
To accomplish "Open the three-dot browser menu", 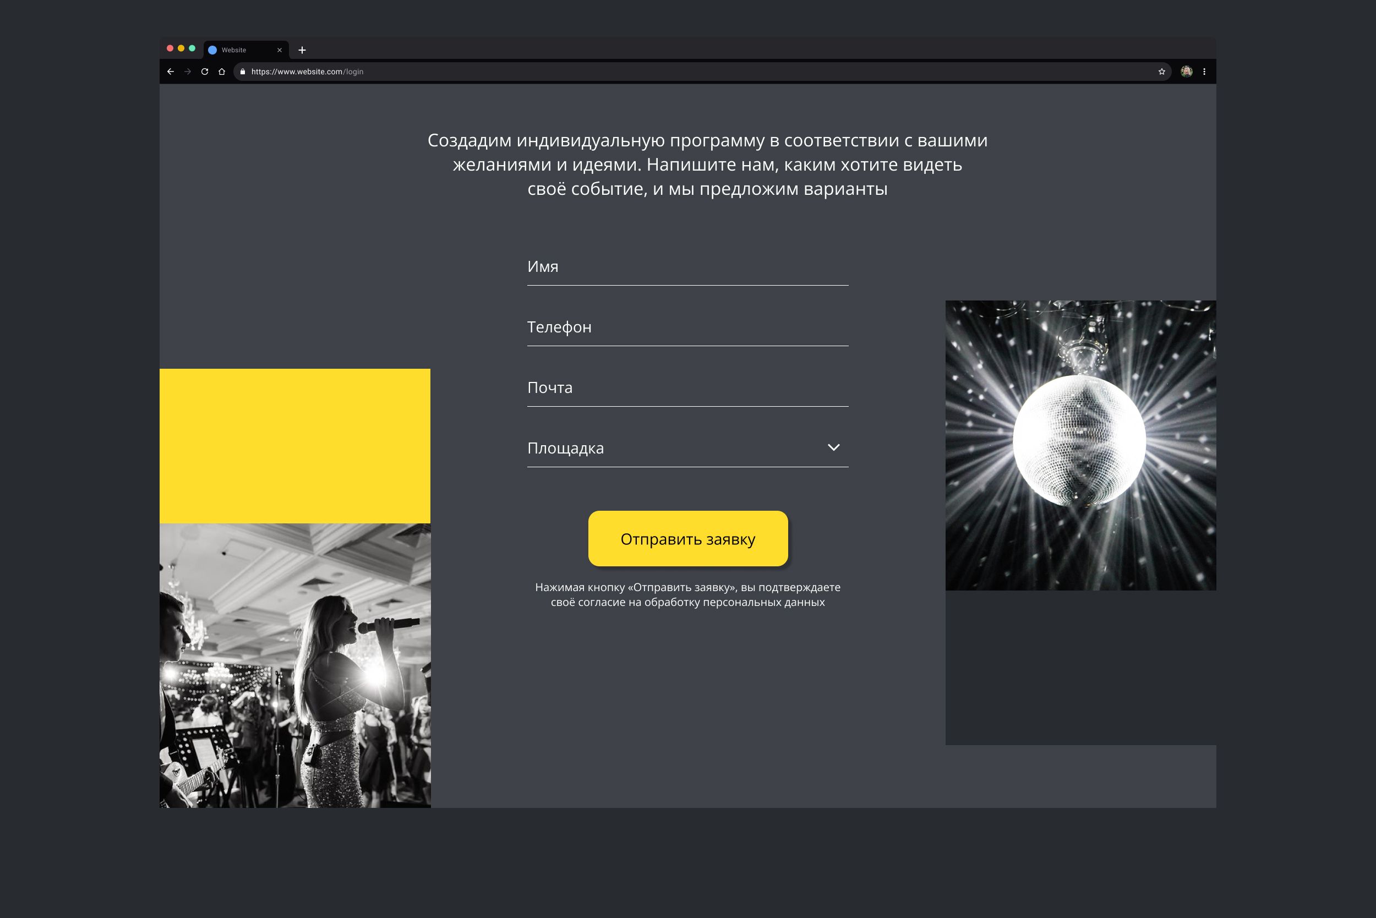I will (x=1204, y=72).
